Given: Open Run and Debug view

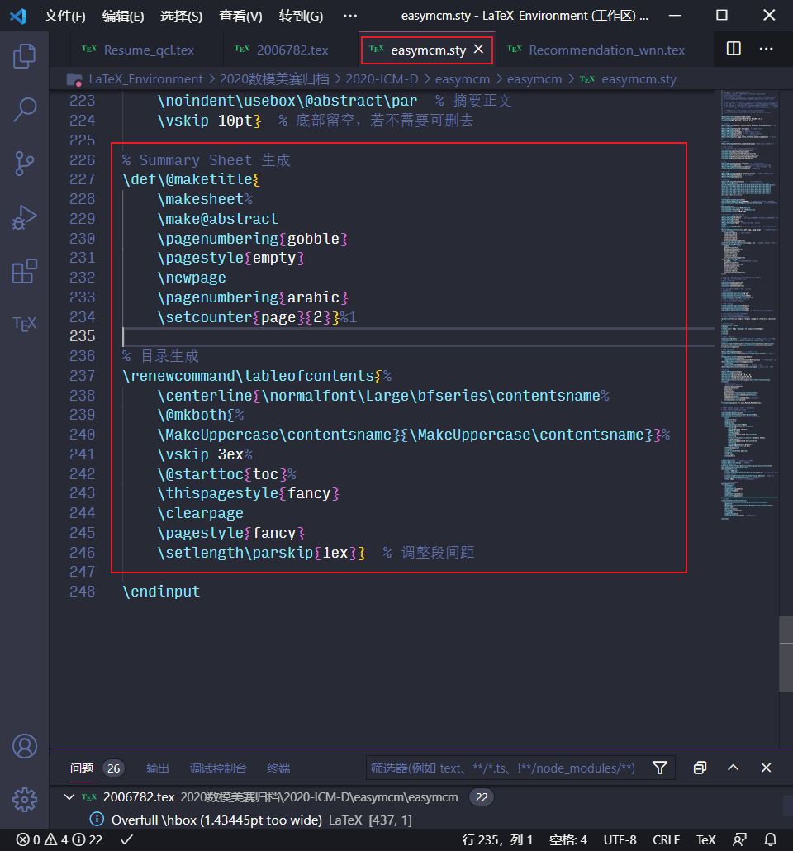Looking at the screenshot, I should (x=25, y=217).
